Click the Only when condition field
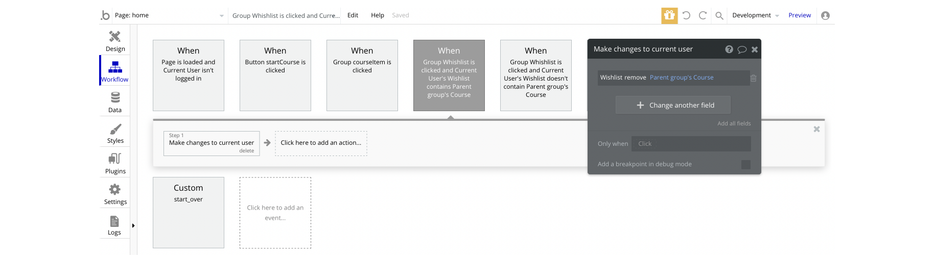 point(691,144)
